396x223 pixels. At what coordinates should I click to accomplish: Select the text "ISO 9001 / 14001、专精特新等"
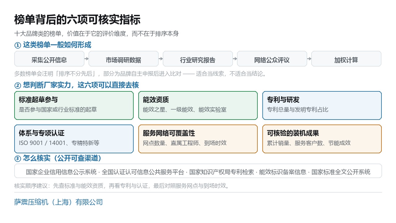[x=59, y=143]
